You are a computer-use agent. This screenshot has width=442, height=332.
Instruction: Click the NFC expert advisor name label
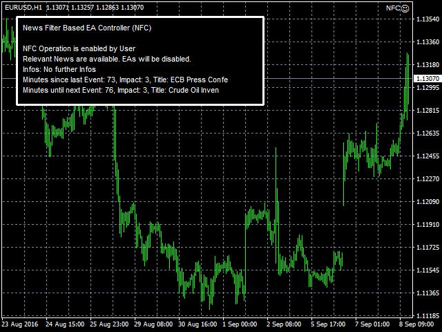(393, 8)
